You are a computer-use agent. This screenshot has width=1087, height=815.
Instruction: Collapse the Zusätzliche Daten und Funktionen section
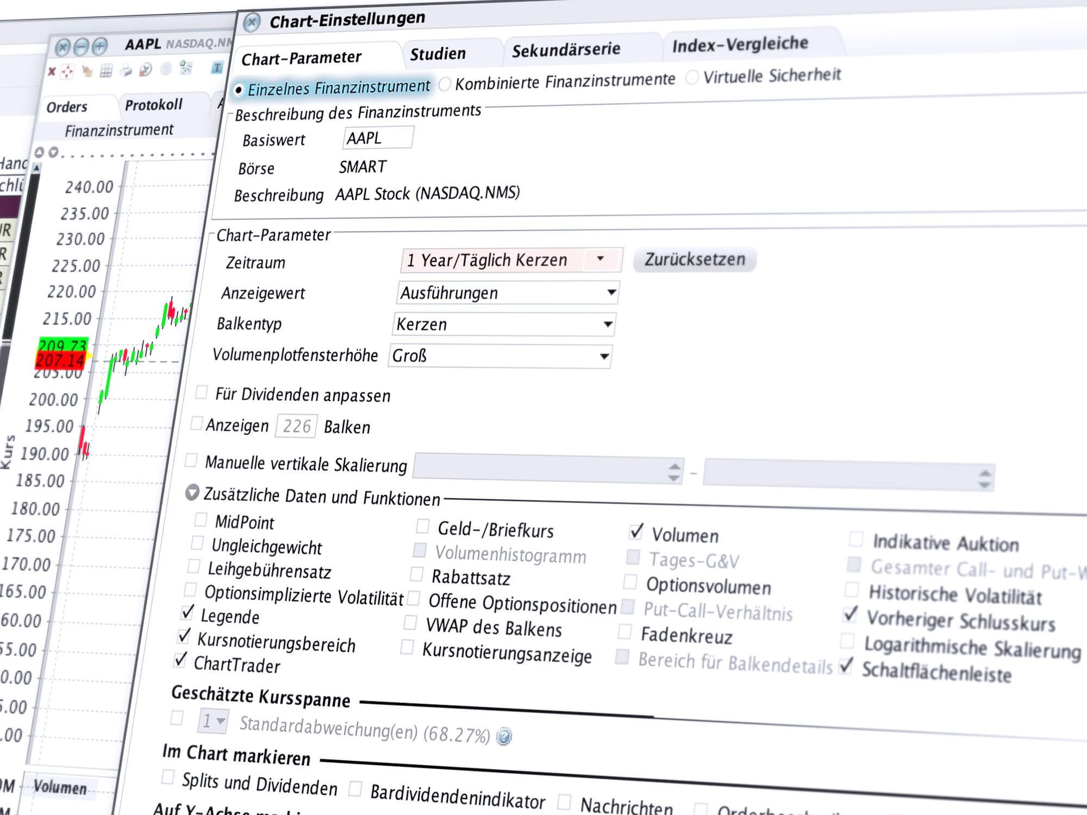point(192,492)
